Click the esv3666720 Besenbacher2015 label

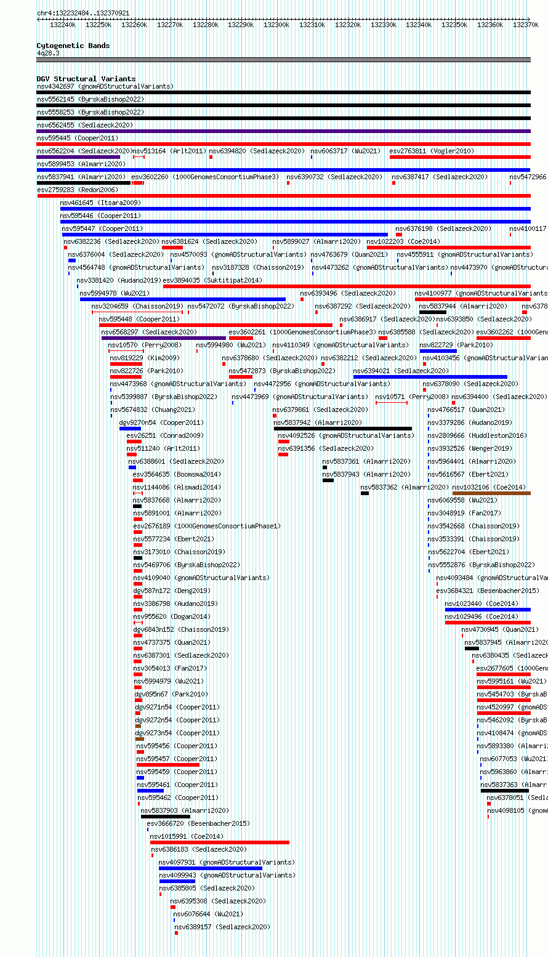198,823
